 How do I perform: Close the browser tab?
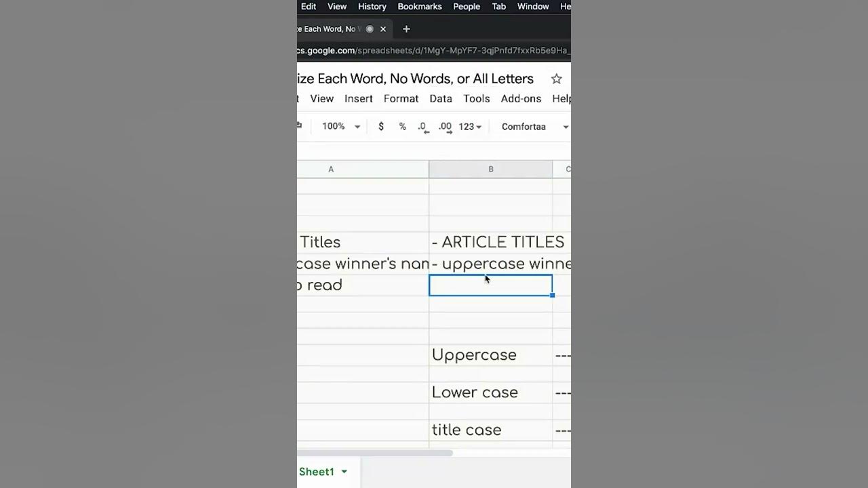(x=383, y=29)
